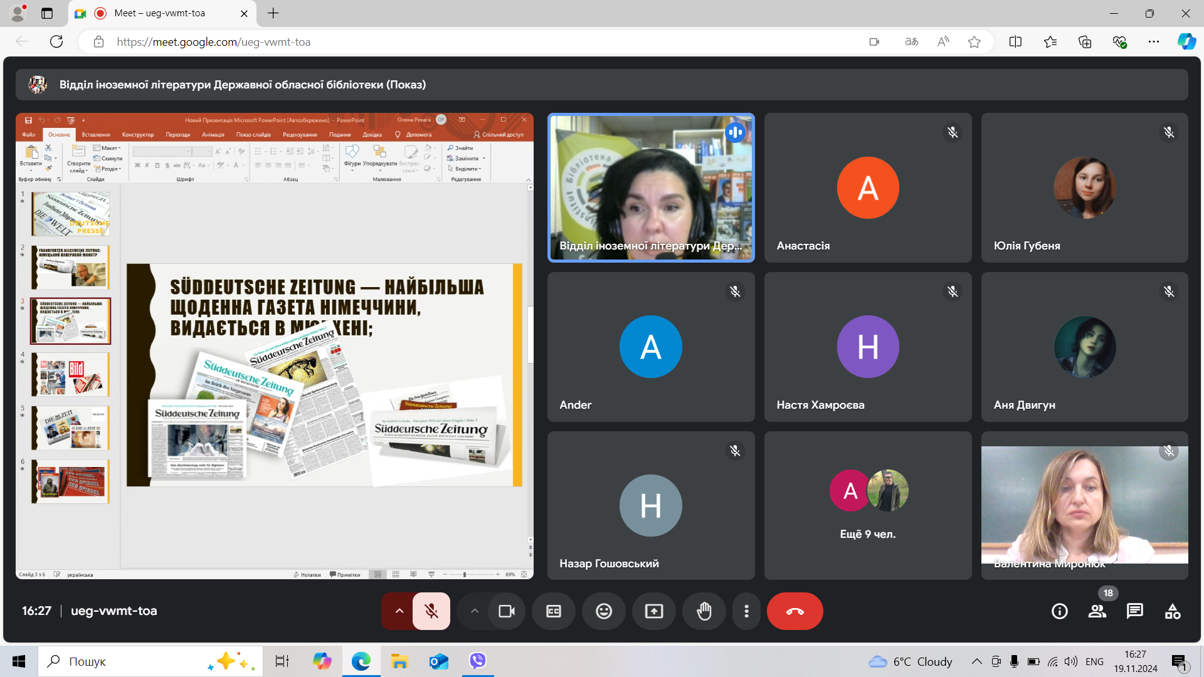Image resolution: width=1204 pixels, height=677 pixels.
Task: Click the Показ слайдів tab in shared PowerPoint
Action: [x=253, y=135]
